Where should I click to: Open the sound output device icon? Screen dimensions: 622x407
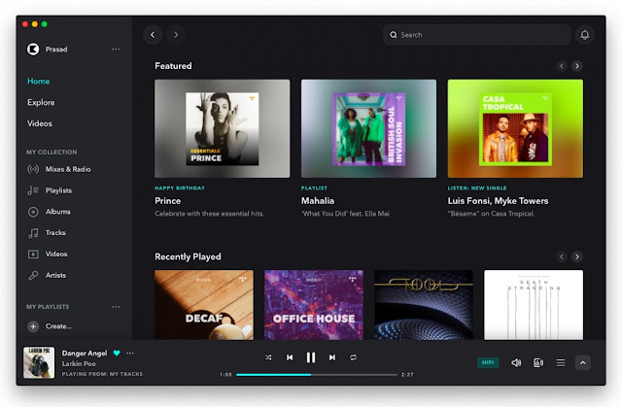pyautogui.click(x=538, y=362)
